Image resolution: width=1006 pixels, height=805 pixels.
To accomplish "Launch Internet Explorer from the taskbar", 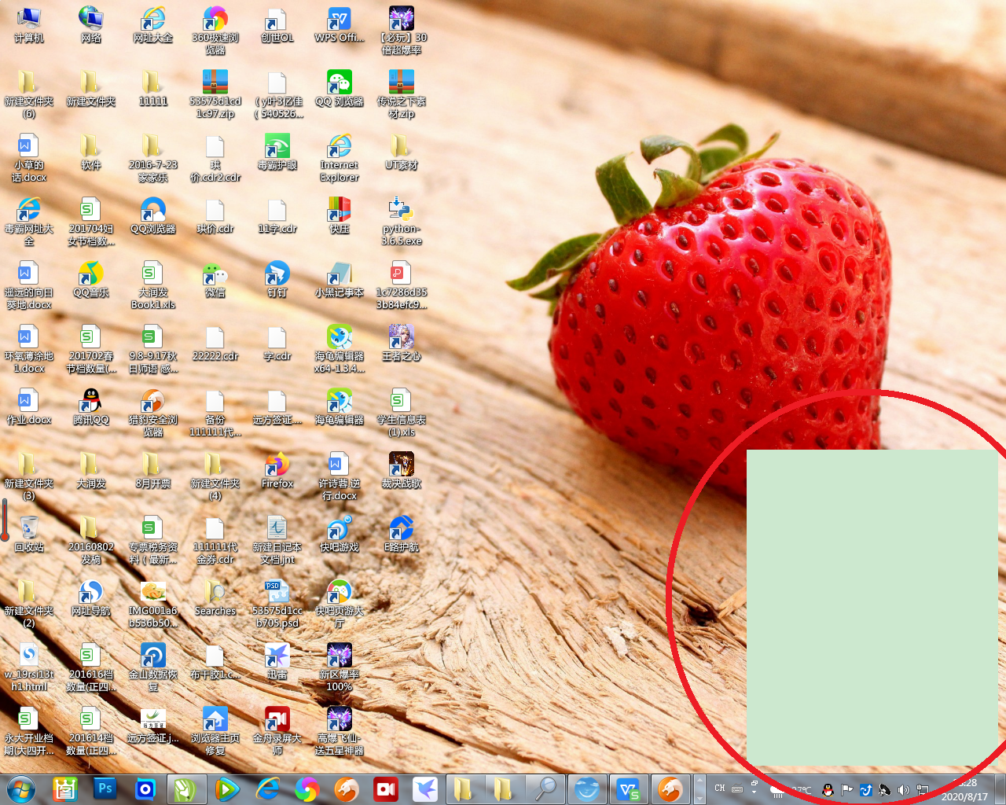I will [x=267, y=789].
